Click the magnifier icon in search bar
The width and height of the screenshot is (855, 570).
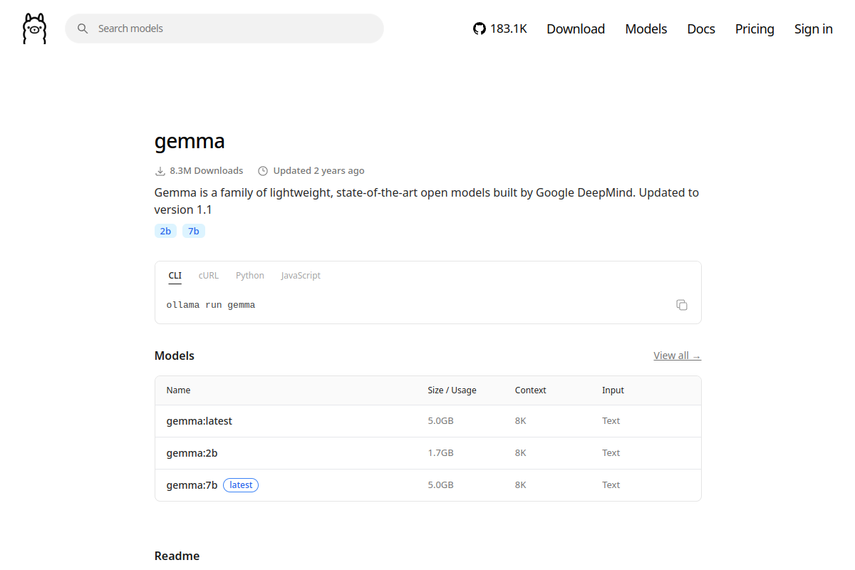[x=83, y=28]
